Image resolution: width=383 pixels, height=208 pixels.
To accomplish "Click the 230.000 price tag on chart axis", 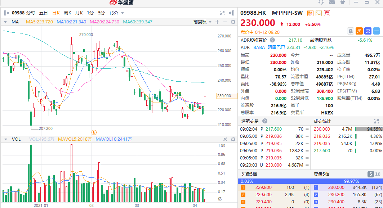I will 227,96.
